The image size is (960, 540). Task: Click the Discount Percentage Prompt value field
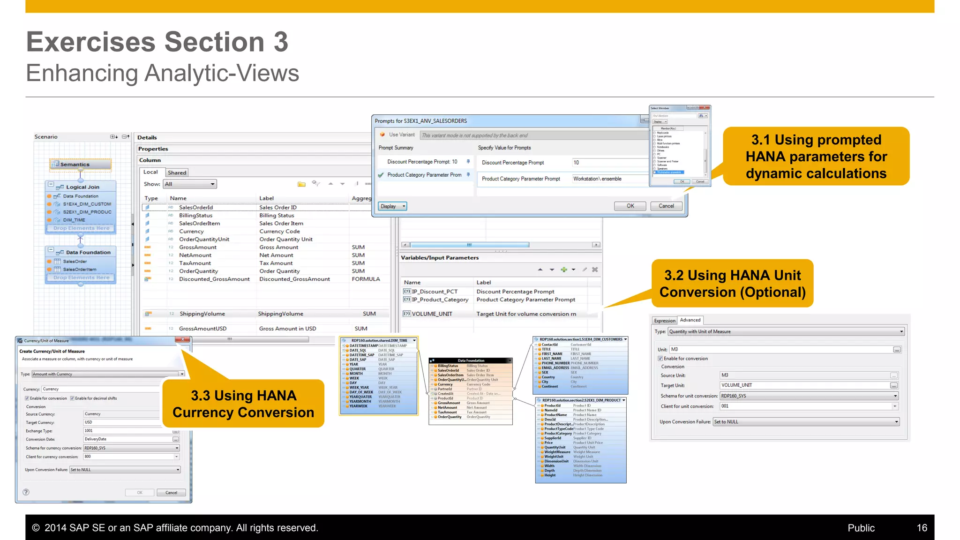pyautogui.click(x=610, y=163)
